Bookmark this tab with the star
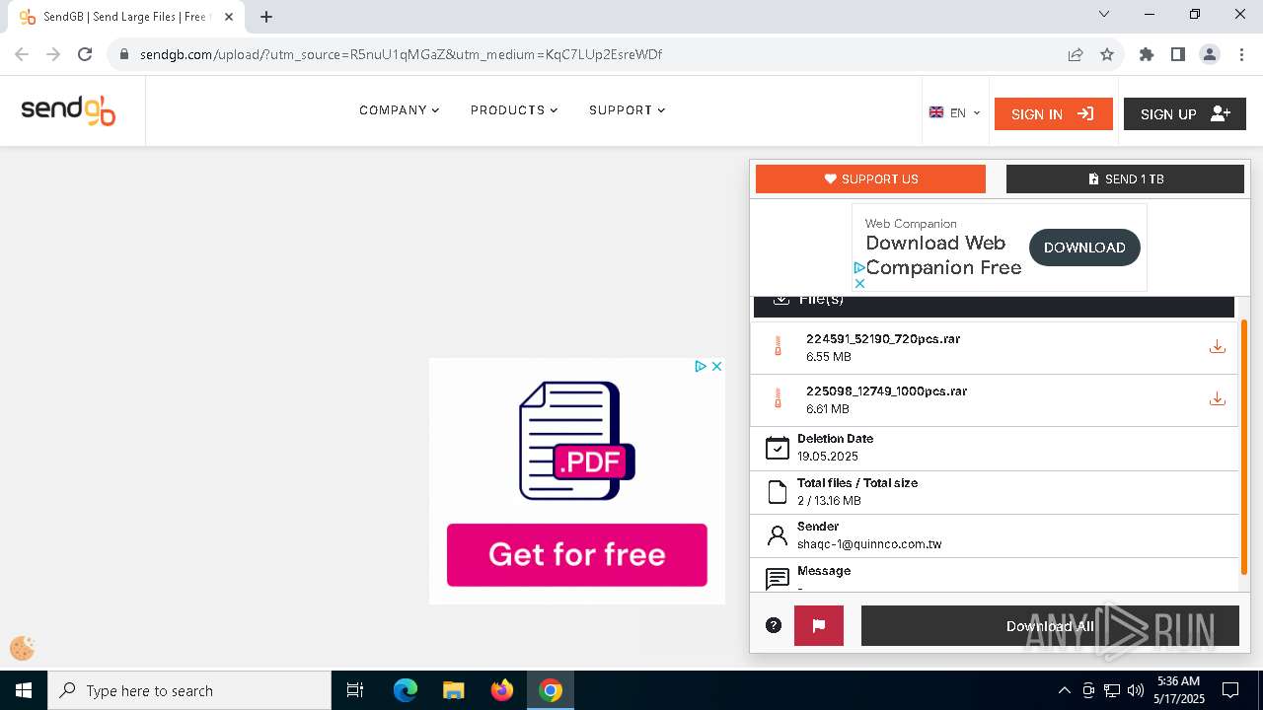The width and height of the screenshot is (1263, 710). coord(1107,54)
